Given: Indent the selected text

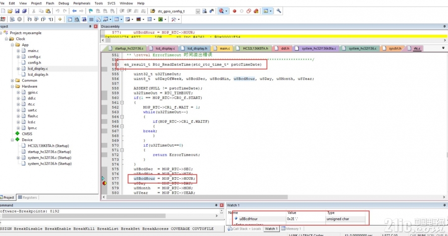Looking at the screenshot, I should 122,11.
